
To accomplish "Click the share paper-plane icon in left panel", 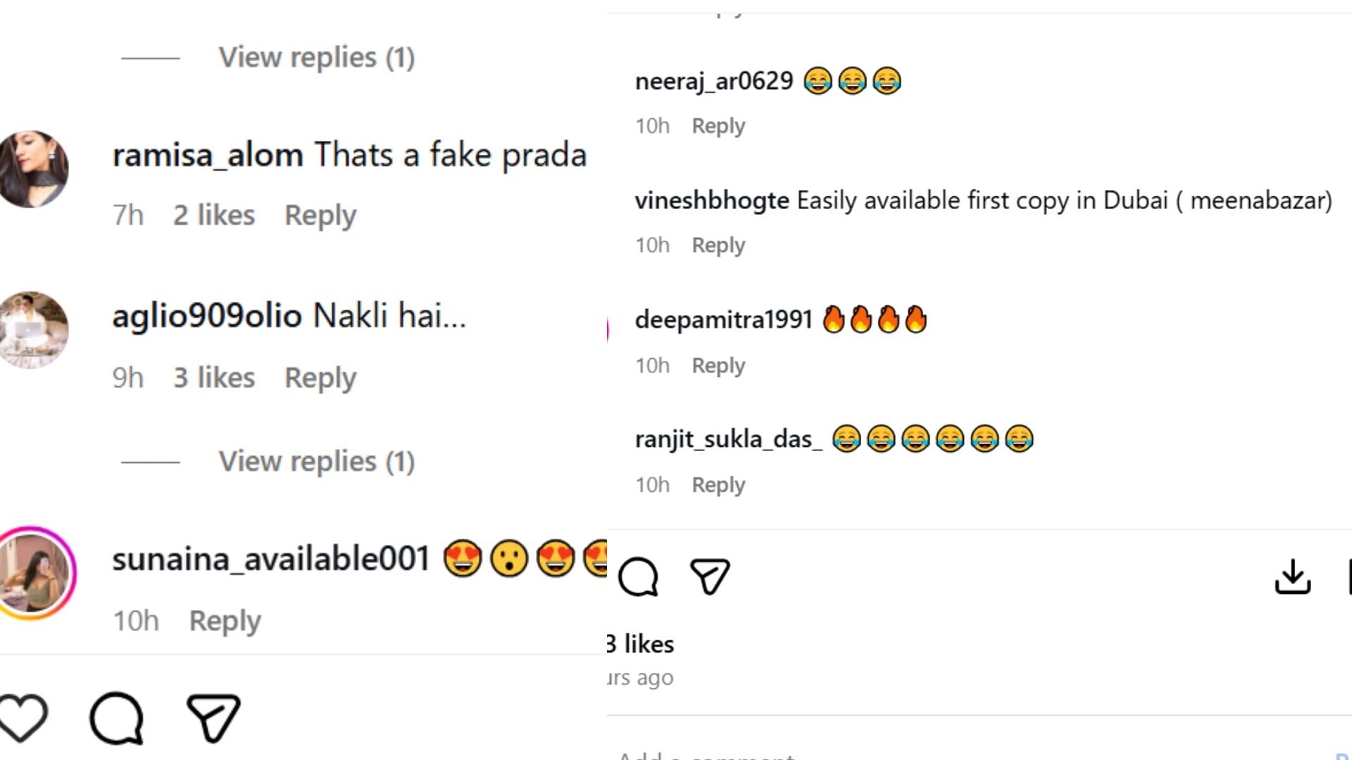I will pos(213,718).
